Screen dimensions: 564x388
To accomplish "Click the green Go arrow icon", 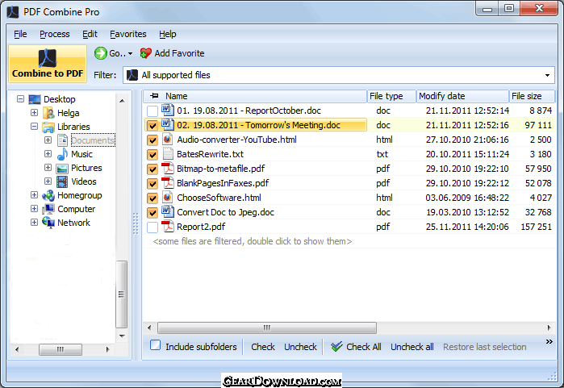I will pyautogui.click(x=101, y=53).
